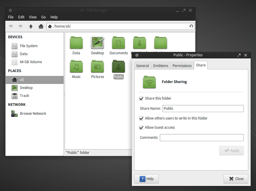256x191 pixels.
Task: Switch to the Emblems tab
Action: [x=161, y=66]
